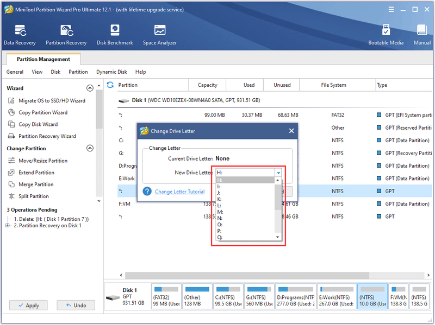
Task: Open the Dynamic Disk menu
Action: [111, 72]
